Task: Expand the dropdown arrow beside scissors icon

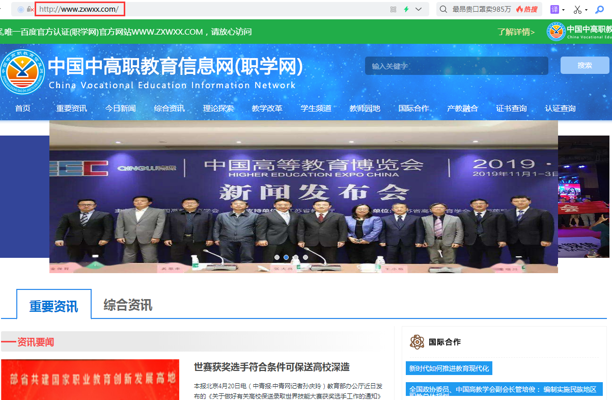Action: (586, 10)
